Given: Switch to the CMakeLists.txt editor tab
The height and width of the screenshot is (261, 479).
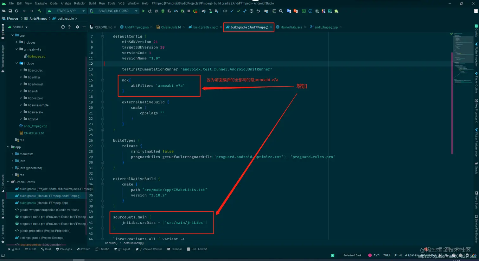Looking at the screenshot, I should point(171,27).
